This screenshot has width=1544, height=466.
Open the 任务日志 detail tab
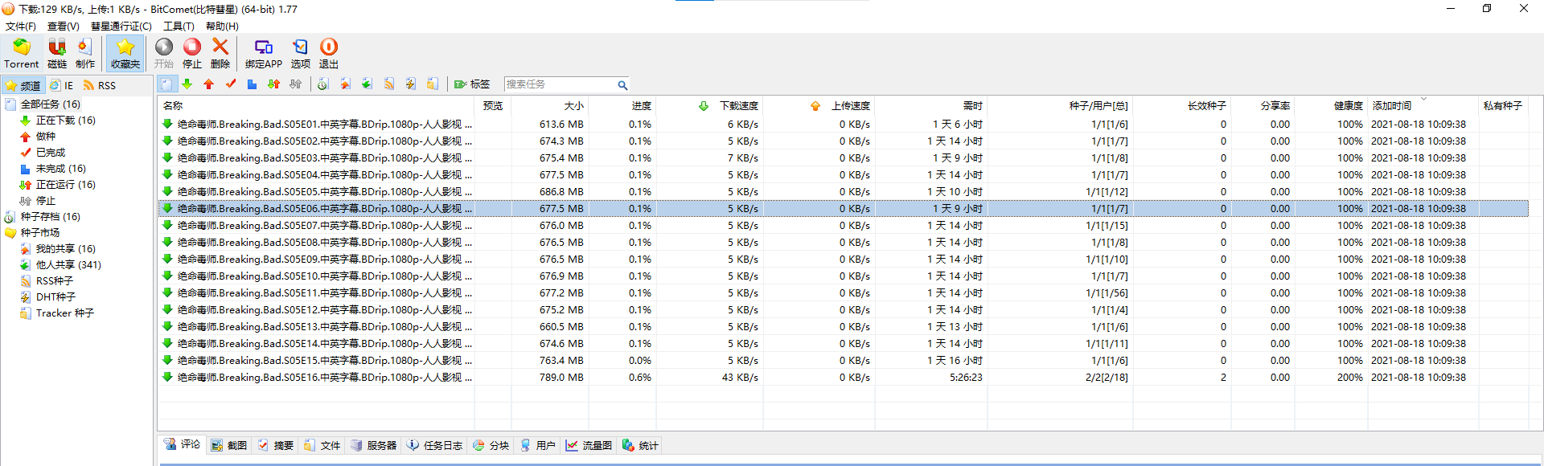tap(434, 446)
